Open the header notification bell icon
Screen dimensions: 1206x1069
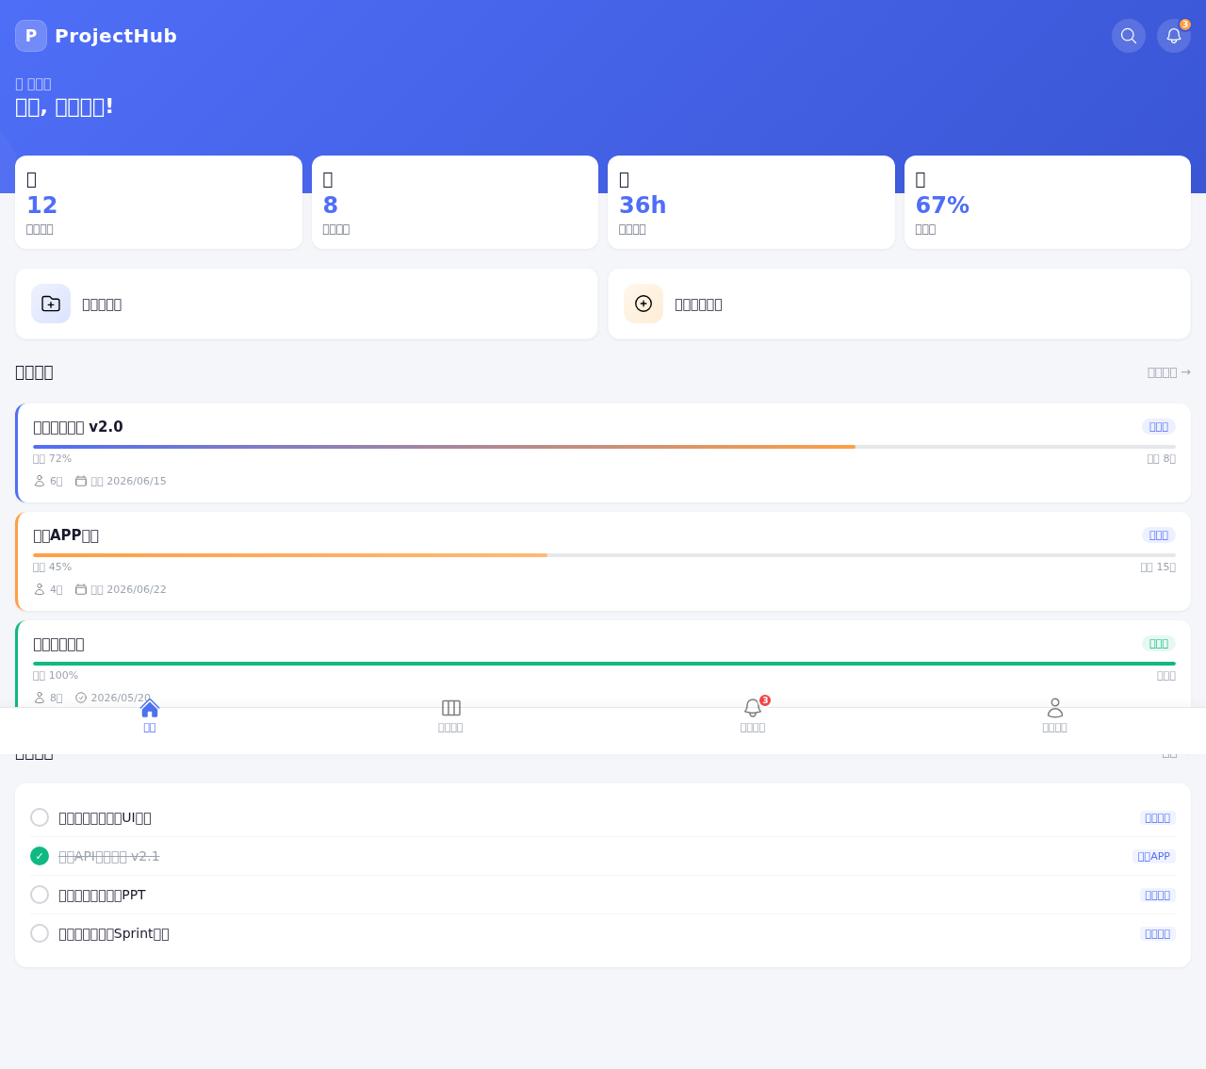point(1174,36)
